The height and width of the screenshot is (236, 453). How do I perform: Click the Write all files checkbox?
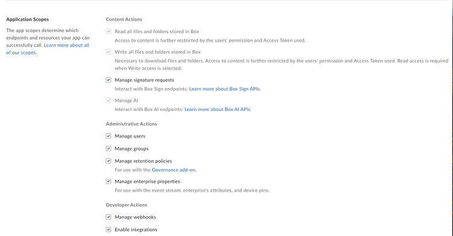[x=108, y=52]
